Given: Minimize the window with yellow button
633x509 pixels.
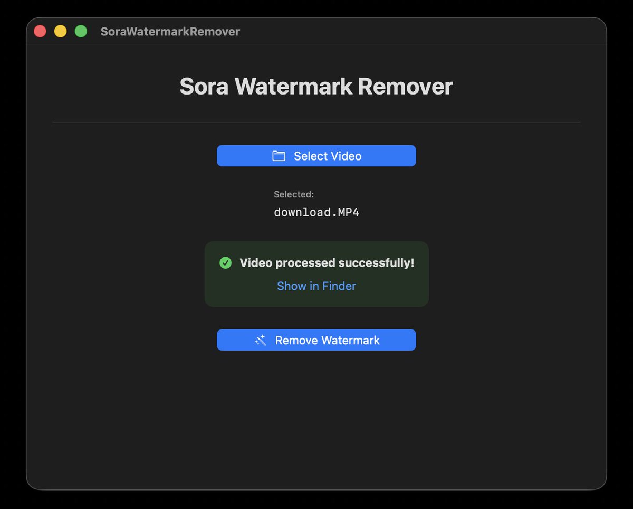Looking at the screenshot, I should [61, 31].
